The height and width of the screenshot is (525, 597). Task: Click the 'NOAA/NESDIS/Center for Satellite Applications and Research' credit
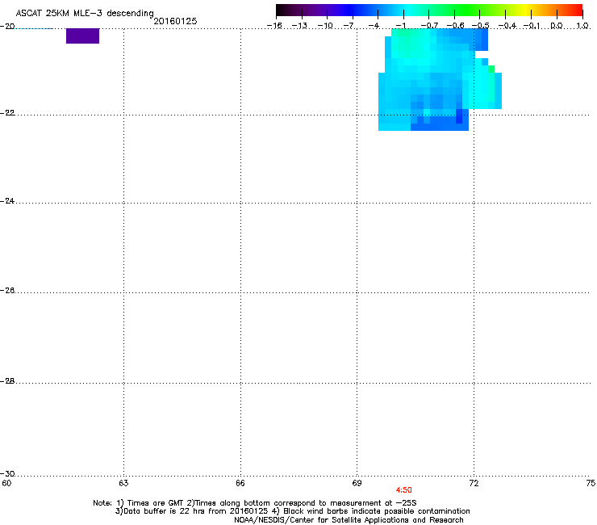349,520
